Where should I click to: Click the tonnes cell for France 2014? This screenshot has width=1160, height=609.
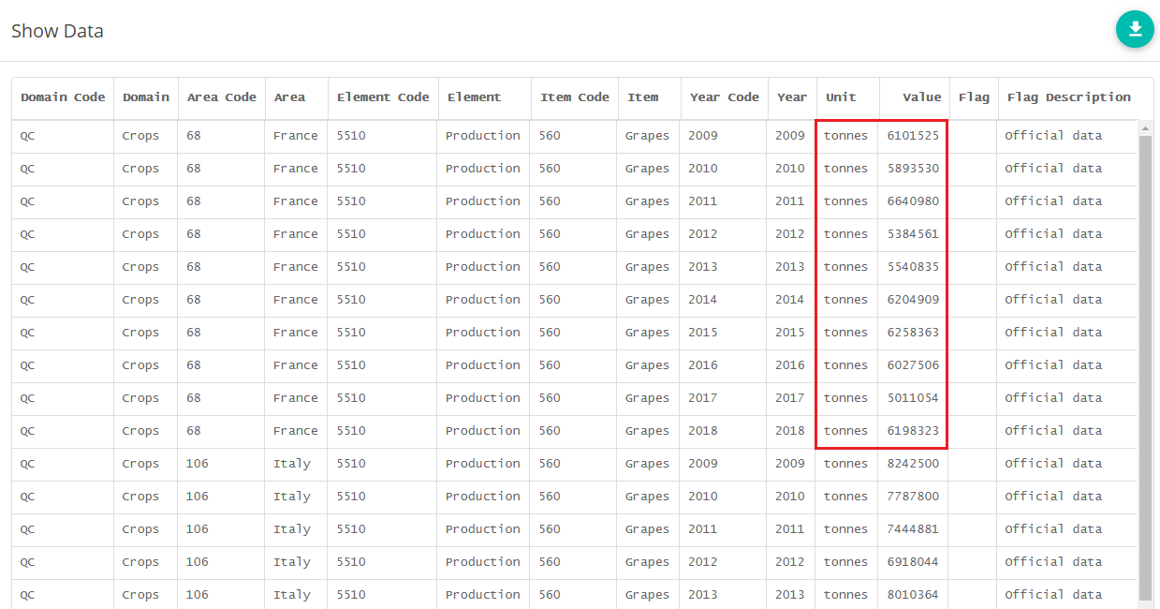[x=844, y=299]
